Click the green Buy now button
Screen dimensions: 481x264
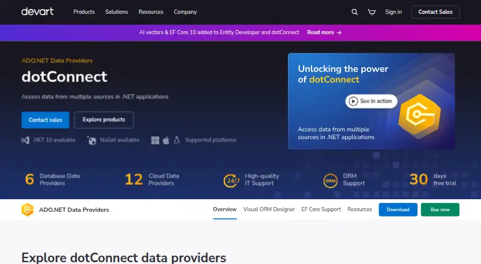(440, 209)
